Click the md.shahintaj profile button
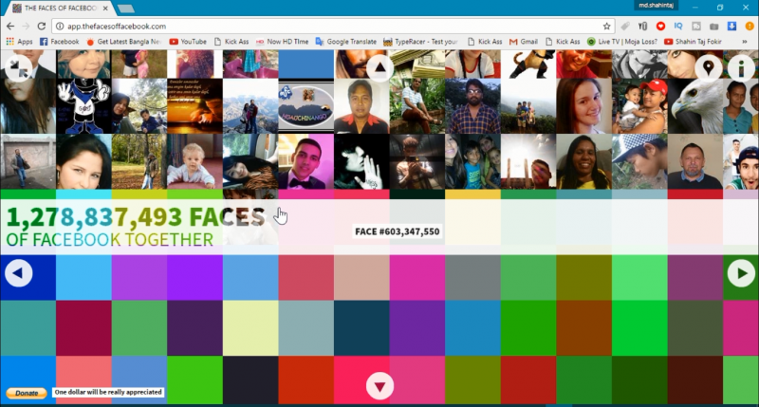759x407 pixels. 656,6
